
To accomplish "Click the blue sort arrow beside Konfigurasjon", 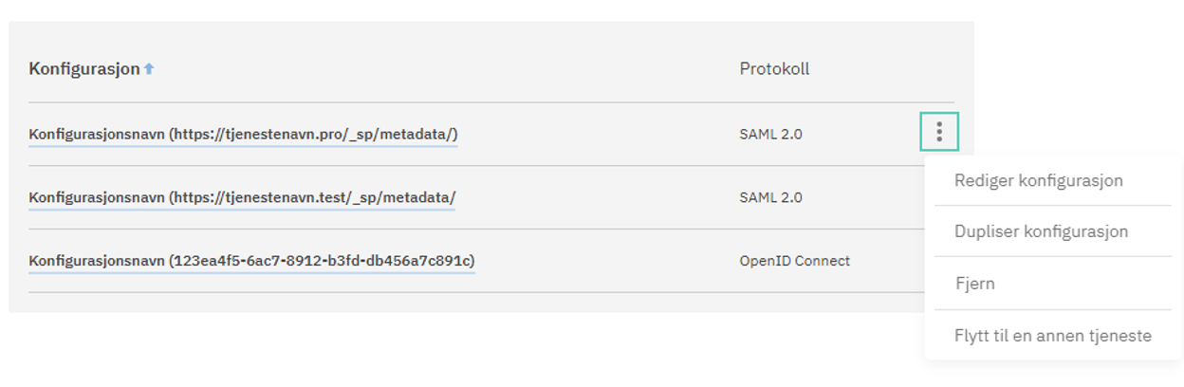I will 149,69.
